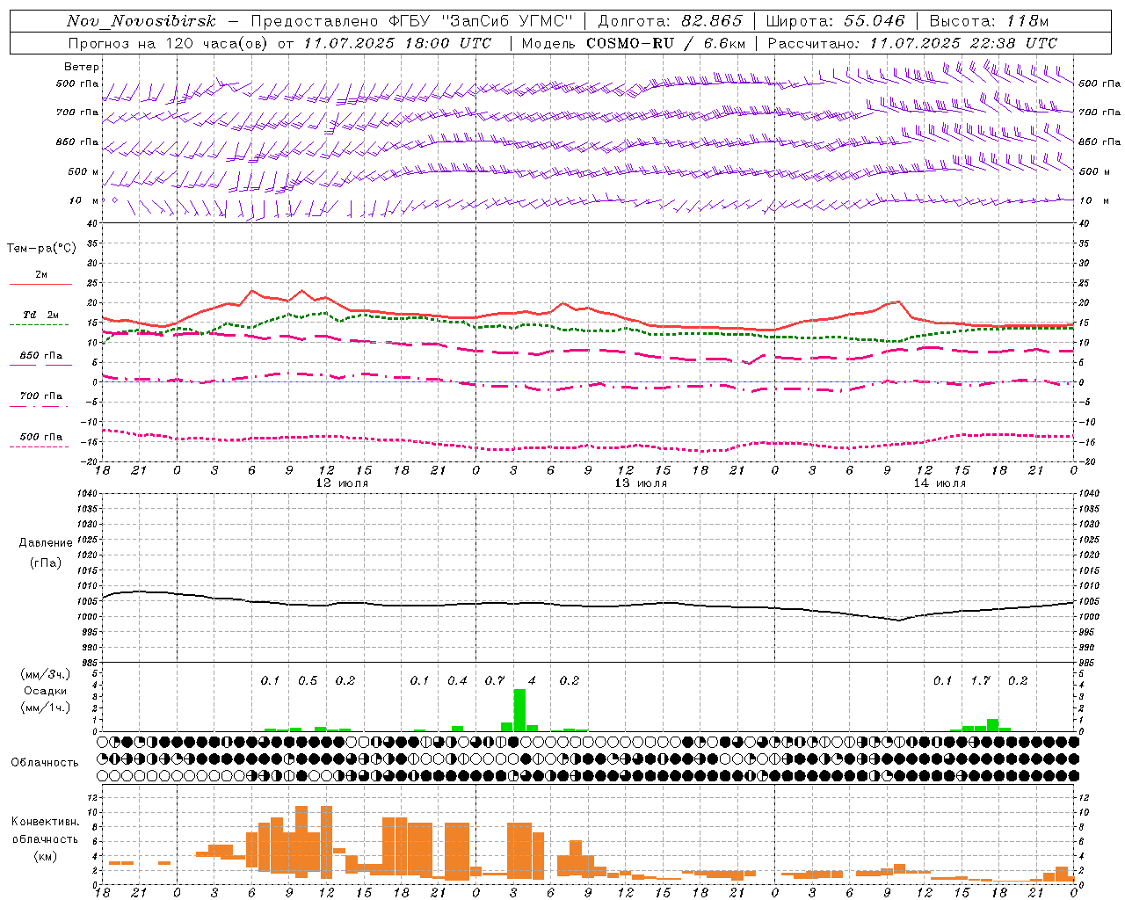Image resolution: width=1125 pixels, height=900 pixels.
Task: Select the Давление panel label
Action: pyautogui.click(x=46, y=543)
